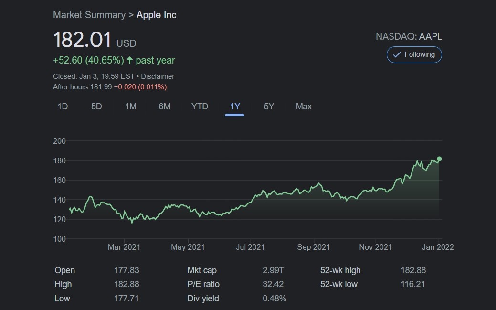The height and width of the screenshot is (310, 496).
Task: Select the 5D time range tab
Action: (x=96, y=107)
